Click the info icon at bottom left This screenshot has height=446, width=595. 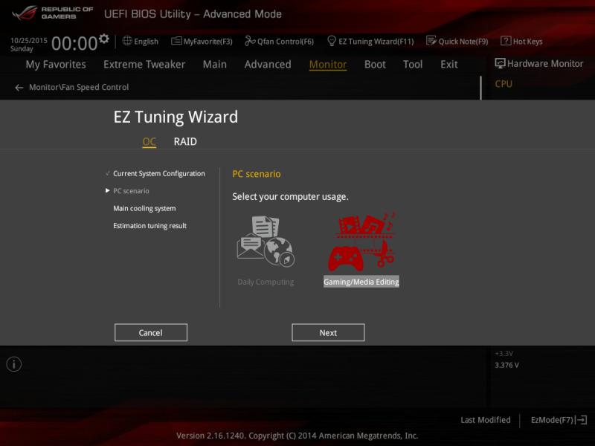[14, 364]
